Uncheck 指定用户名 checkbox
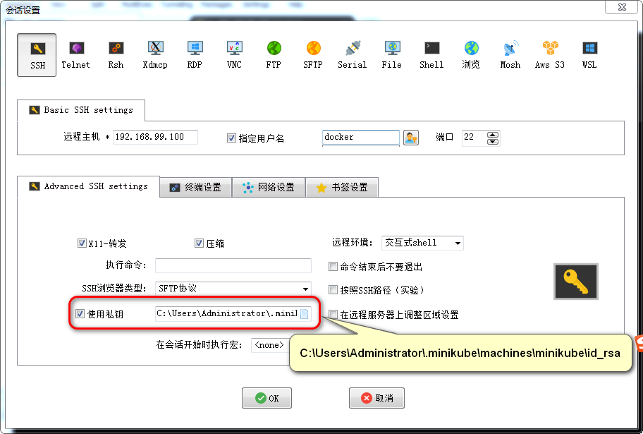Image resolution: width=643 pixels, height=434 pixels. [231, 137]
